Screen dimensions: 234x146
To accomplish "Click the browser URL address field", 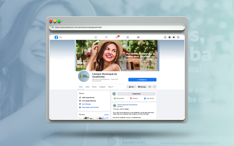I will click(x=117, y=27).
